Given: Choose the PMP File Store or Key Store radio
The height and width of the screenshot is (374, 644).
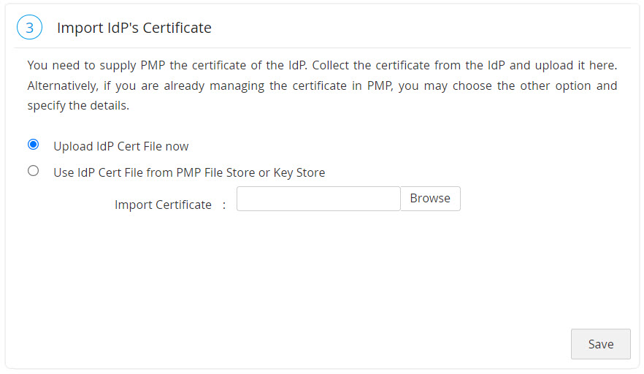Looking at the screenshot, I should pos(33,172).
